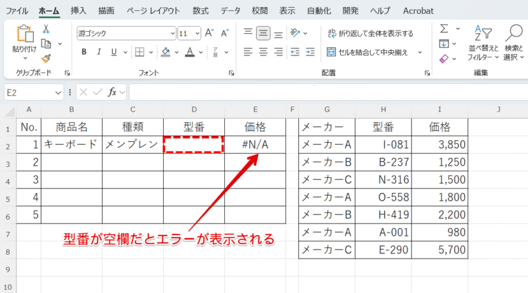
Task: Open the font size 11 dropdown
Action: (197, 33)
